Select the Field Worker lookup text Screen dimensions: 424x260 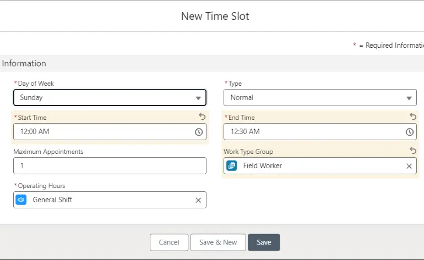click(263, 165)
